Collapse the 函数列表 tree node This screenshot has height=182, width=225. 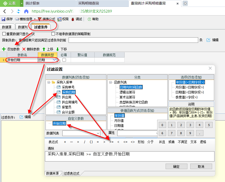point(110,82)
